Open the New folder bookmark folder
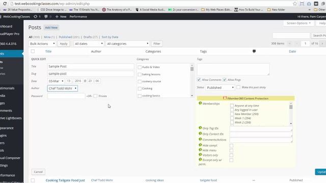Viewport: 326px width, 183px height. (276, 10)
